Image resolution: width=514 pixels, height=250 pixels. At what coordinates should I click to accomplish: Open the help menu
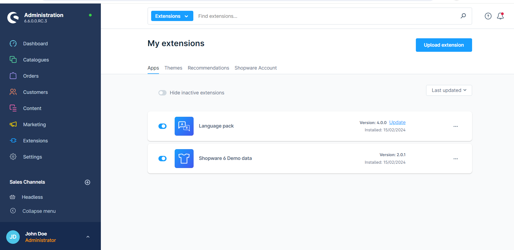point(488,16)
